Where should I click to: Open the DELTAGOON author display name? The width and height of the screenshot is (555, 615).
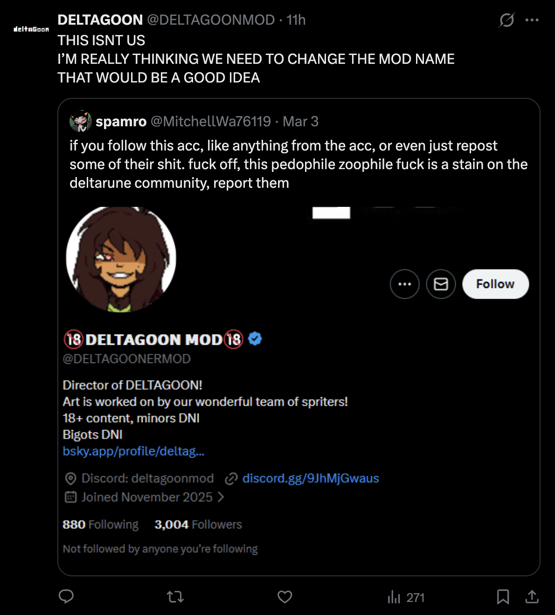pos(100,20)
